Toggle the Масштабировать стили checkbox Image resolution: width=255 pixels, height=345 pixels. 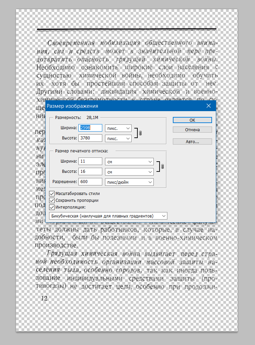(x=52, y=194)
